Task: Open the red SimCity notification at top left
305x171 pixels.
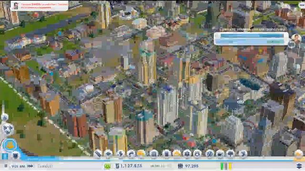Action: 40,6
